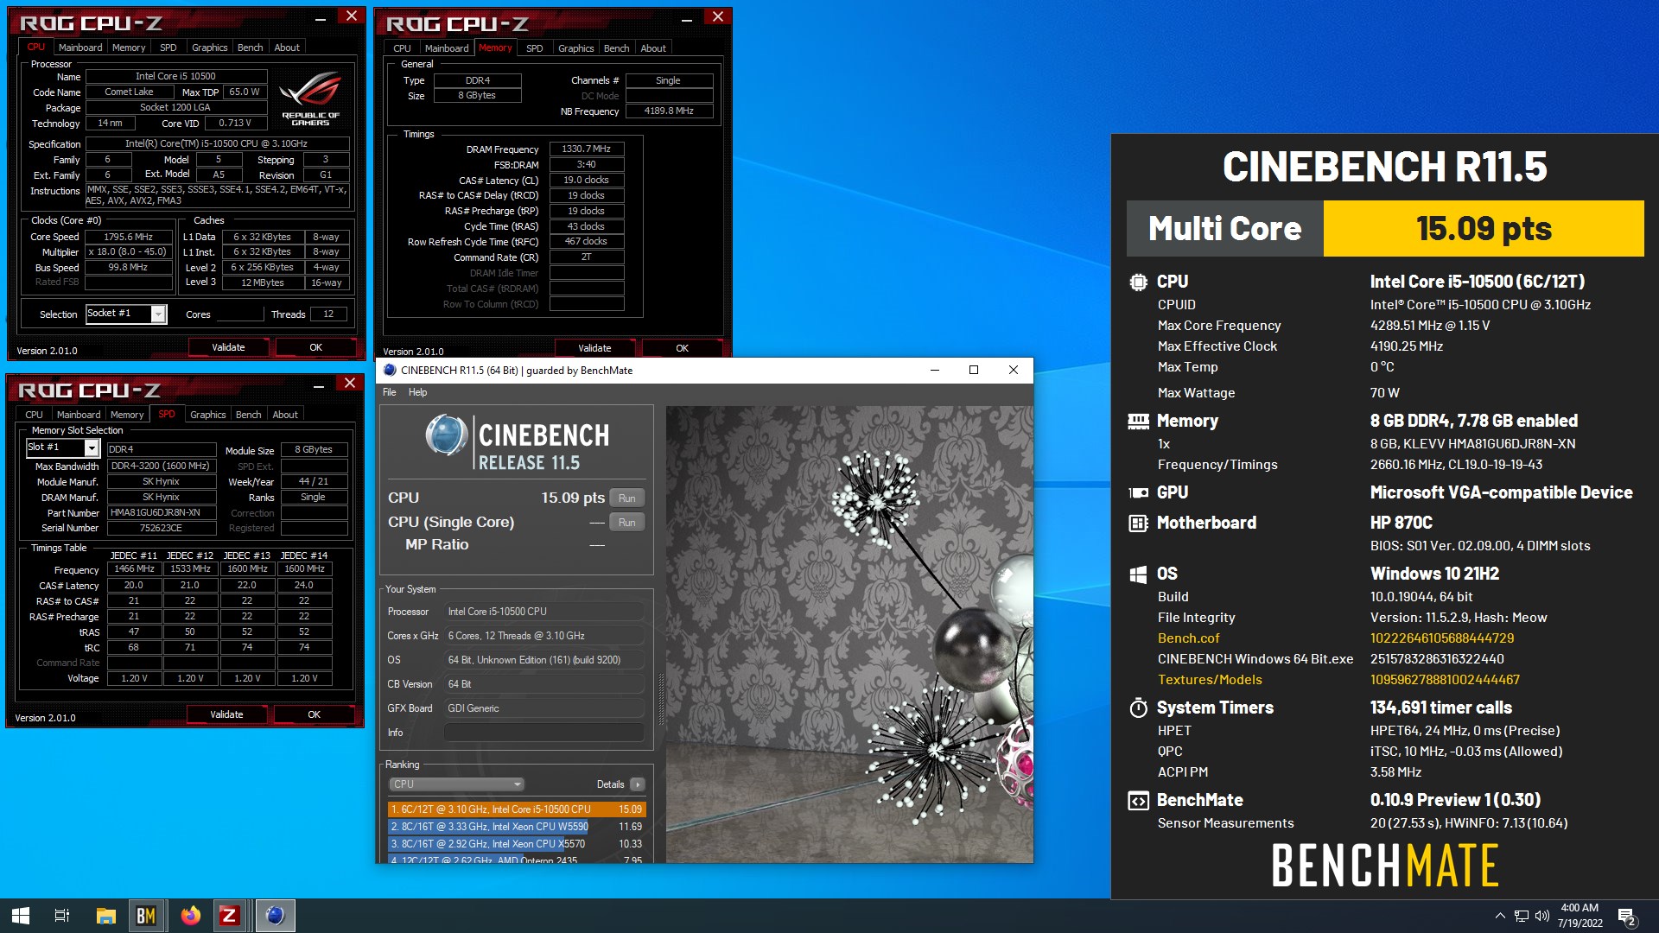1659x933 pixels.
Task: Click the CPU chip icon in BenchMate panel
Action: 1138,282
